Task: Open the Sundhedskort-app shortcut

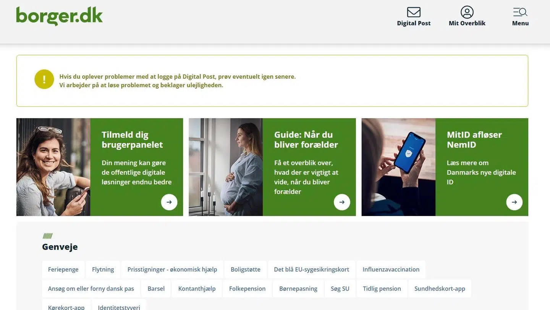Action: coord(440,289)
